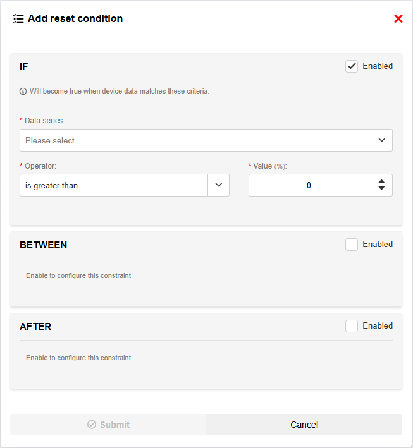Click the checkmark icon on Submit button
This screenshot has width=413, height=448.
[x=92, y=425]
